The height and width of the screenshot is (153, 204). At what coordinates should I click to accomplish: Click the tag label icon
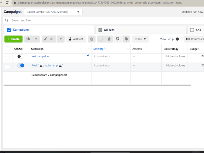(x=126, y=39)
